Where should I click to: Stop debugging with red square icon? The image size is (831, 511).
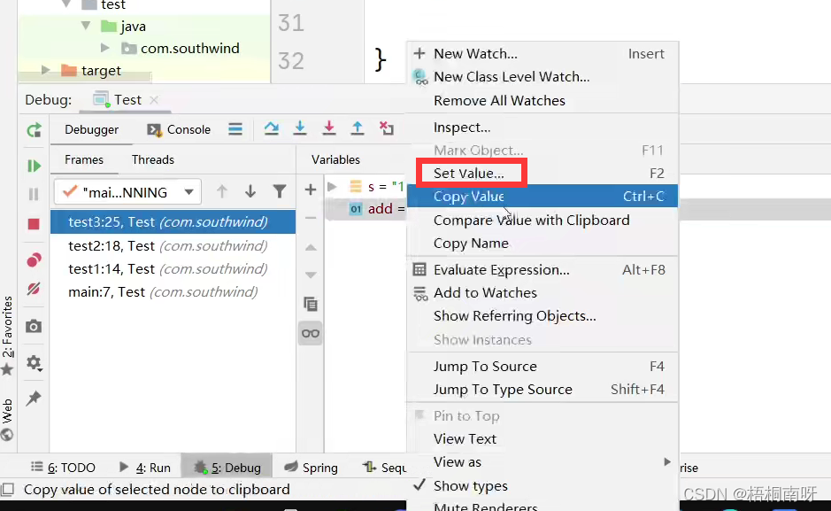34,224
